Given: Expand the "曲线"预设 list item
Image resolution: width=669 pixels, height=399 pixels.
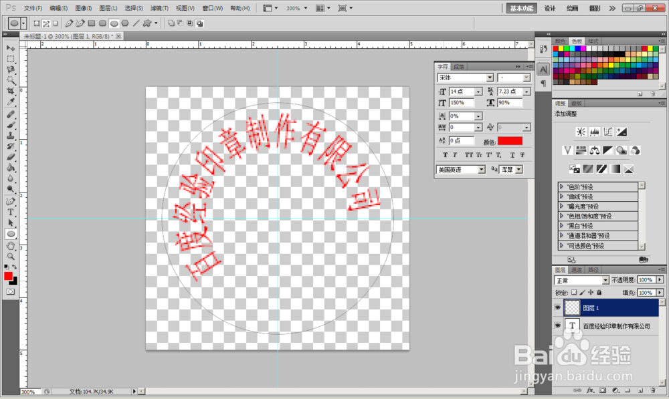Looking at the screenshot, I should [561, 196].
